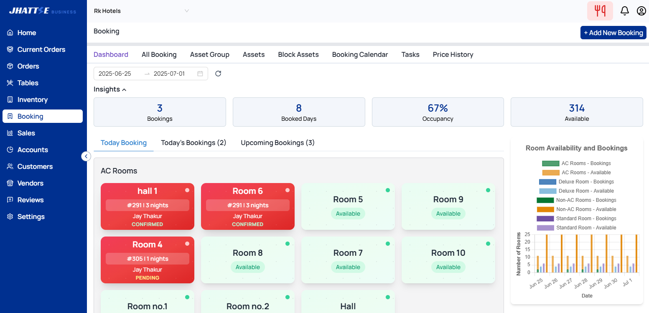Click the JHATTSE Business logo
This screenshot has width=649, height=313.
coord(43,11)
